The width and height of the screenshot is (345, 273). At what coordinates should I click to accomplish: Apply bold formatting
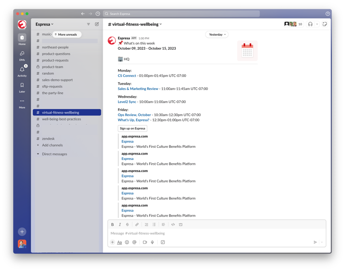click(112, 225)
